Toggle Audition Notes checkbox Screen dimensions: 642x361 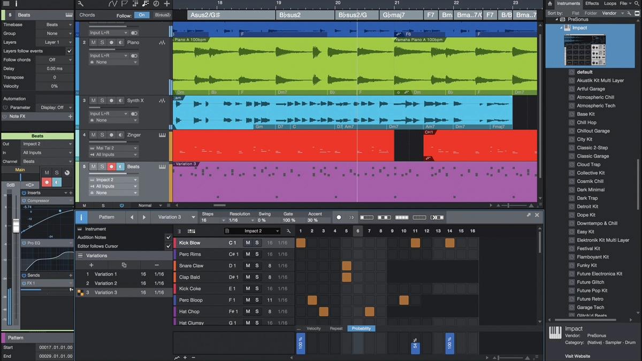pos(169,237)
